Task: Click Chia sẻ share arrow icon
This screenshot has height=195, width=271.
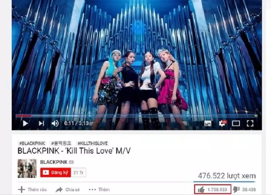Action: tap(59, 190)
